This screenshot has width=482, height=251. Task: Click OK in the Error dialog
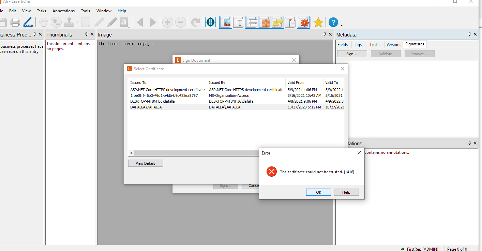point(318,192)
